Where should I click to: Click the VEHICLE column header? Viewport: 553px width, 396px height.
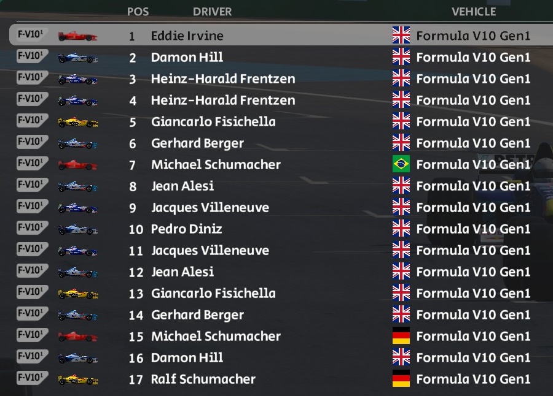(474, 12)
